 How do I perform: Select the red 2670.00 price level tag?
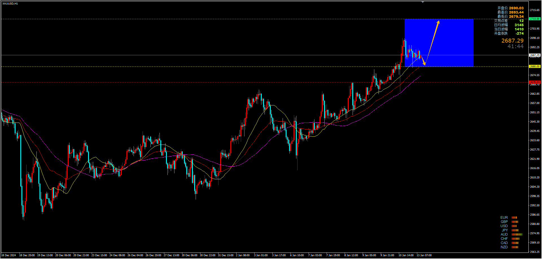pyautogui.click(x=535, y=82)
